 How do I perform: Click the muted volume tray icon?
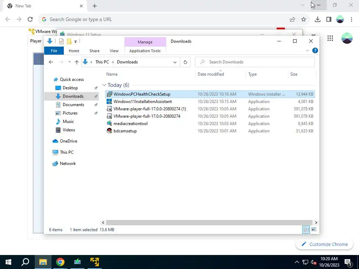click(x=313, y=262)
